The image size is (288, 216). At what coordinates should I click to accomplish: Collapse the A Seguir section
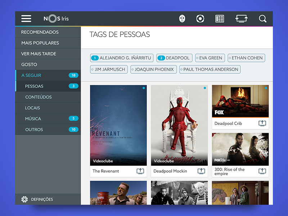pos(48,75)
